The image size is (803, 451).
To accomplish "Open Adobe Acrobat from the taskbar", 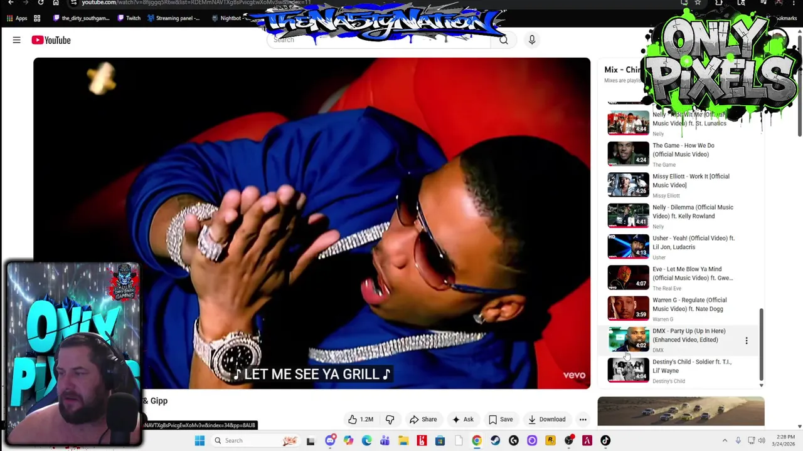I will 587,440.
